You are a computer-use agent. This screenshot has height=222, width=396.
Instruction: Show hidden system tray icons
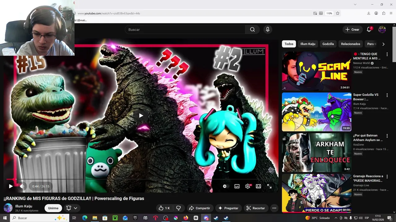(x=336, y=218)
